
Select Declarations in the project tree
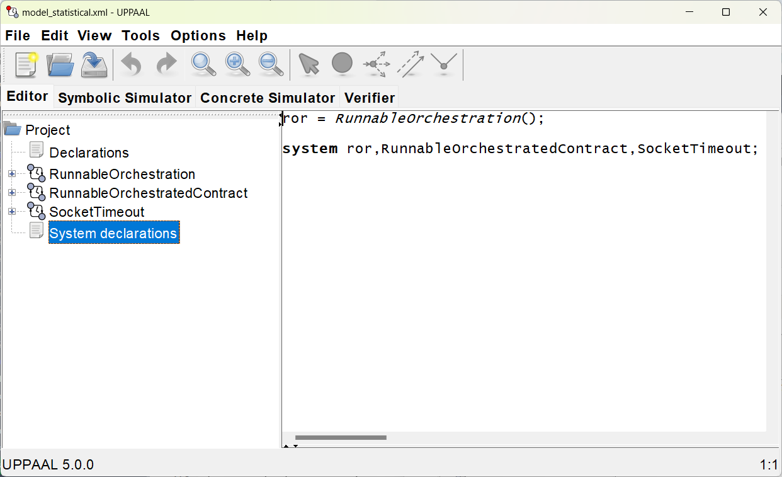89,152
